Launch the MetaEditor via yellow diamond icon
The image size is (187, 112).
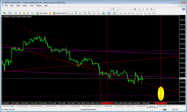(50, 13)
